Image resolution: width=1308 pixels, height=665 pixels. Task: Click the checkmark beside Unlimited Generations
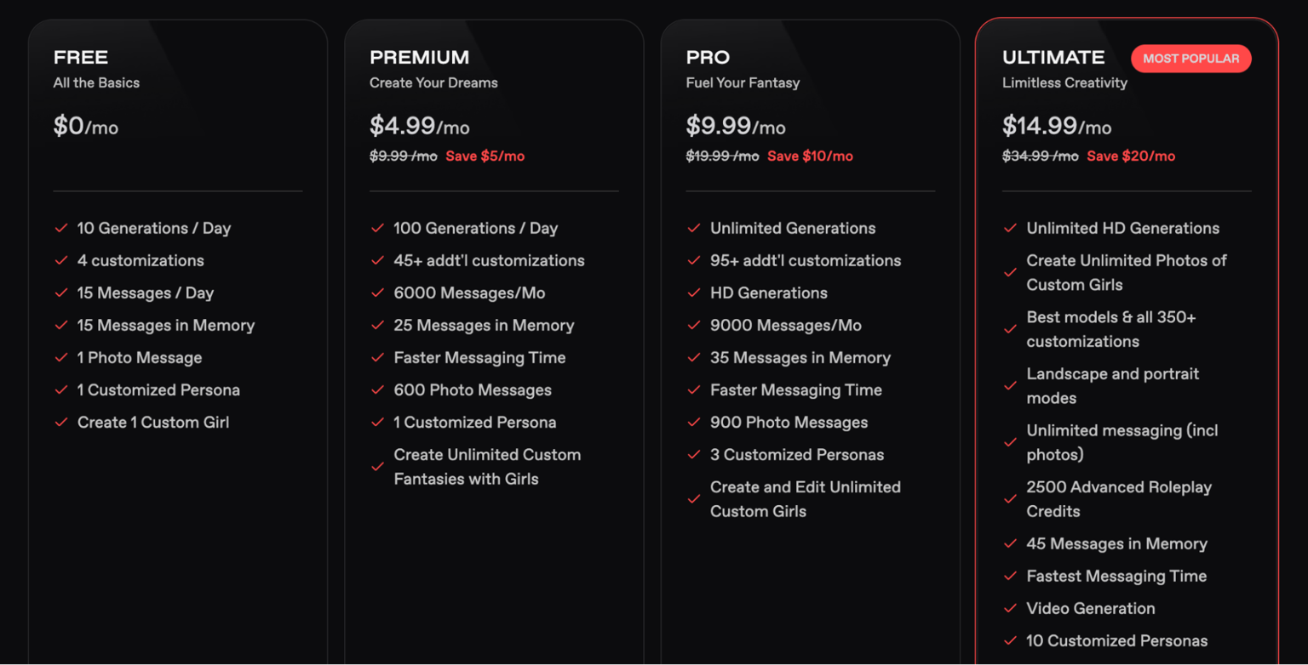[694, 228]
